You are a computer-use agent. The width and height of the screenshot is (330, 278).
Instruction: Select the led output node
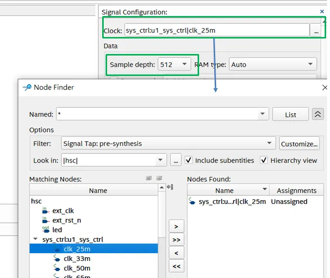tap(57, 230)
